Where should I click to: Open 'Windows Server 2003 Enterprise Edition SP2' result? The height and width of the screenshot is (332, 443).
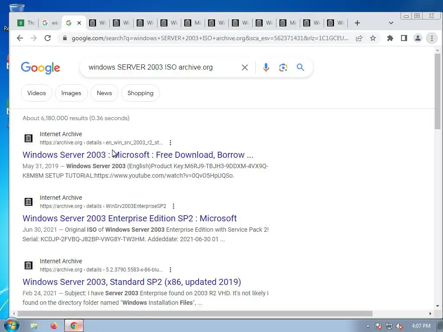[130, 218]
